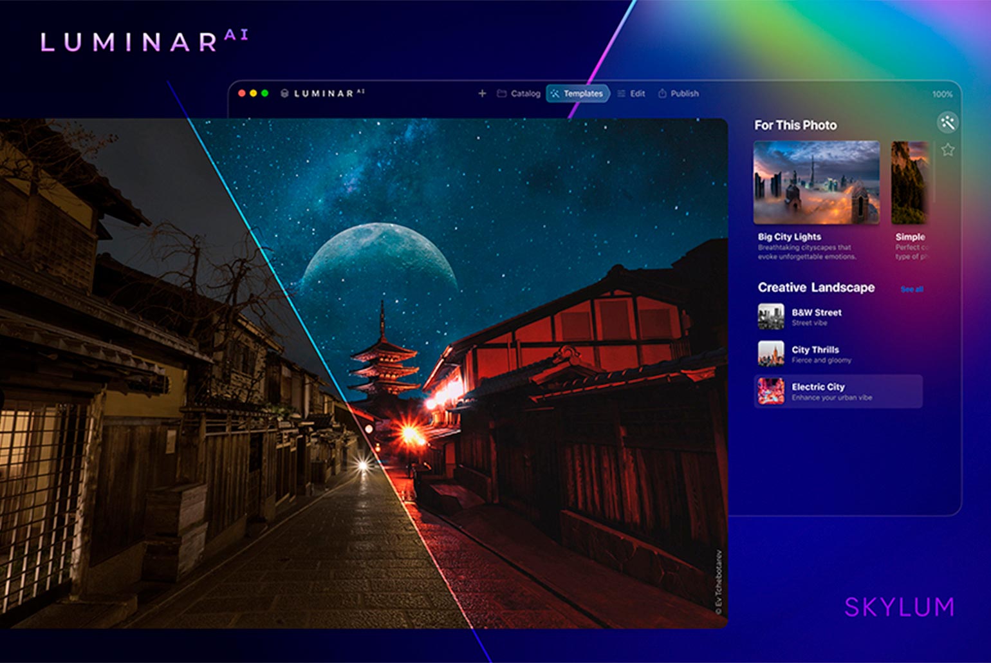Viewport: 991px width, 663px height.
Task: Click the plus add-photo icon
Action: pyautogui.click(x=482, y=93)
